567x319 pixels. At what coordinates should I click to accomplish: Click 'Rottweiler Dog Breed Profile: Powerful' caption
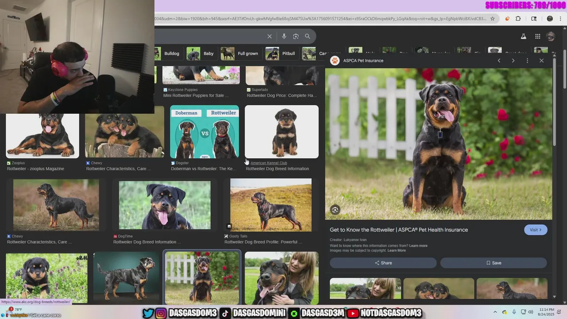point(263,242)
